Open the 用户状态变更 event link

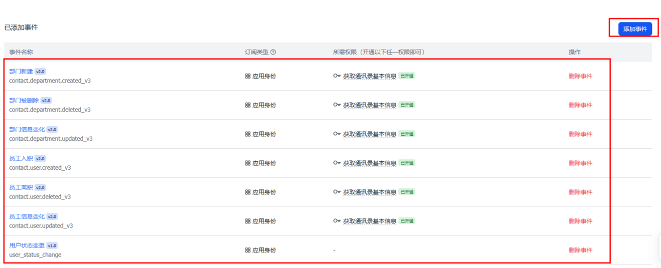point(27,246)
